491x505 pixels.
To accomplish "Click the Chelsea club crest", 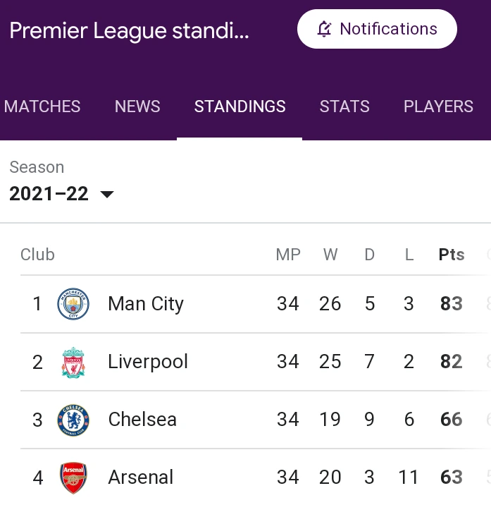I will (x=73, y=420).
